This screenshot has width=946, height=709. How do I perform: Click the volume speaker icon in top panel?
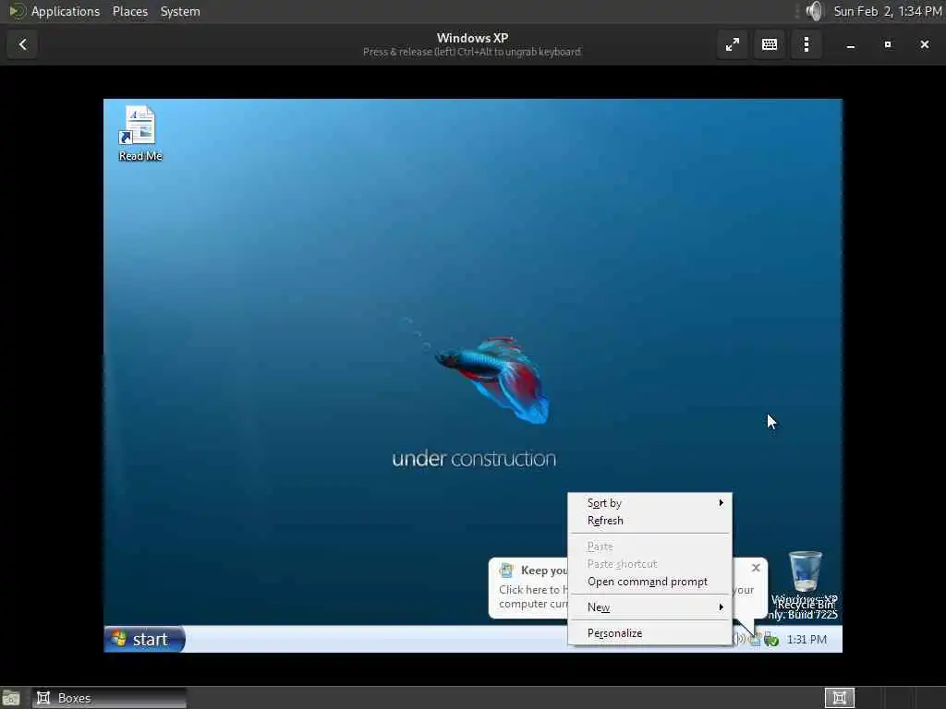[x=814, y=11]
